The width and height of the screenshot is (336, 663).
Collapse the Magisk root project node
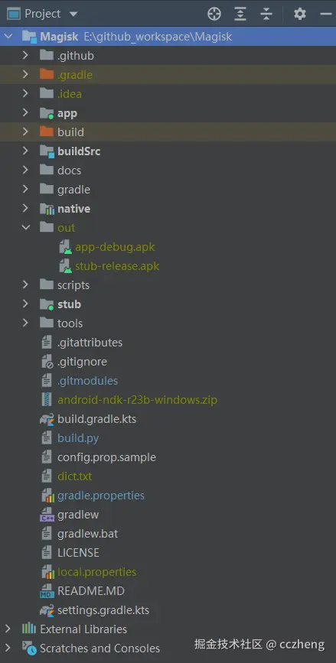[8, 37]
